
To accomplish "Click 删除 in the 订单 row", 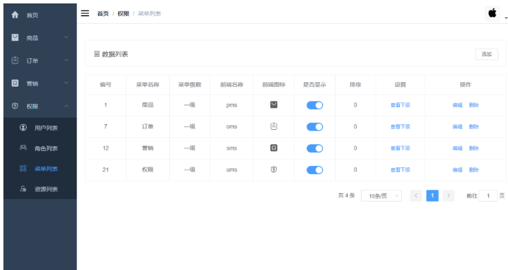I will click(x=474, y=126).
